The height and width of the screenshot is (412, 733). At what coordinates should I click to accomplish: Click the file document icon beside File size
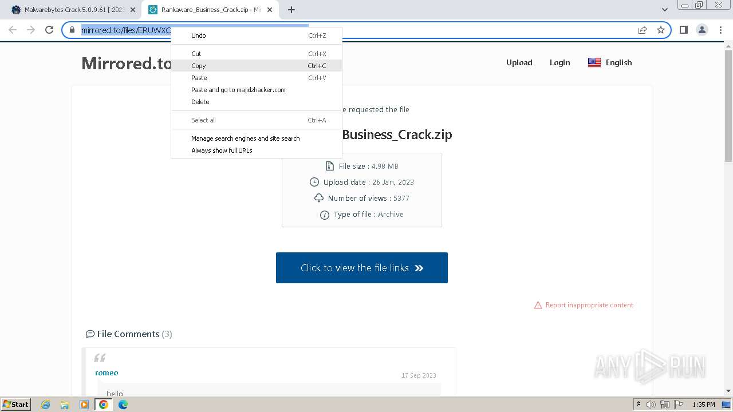pyautogui.click(x=329, y=166)
